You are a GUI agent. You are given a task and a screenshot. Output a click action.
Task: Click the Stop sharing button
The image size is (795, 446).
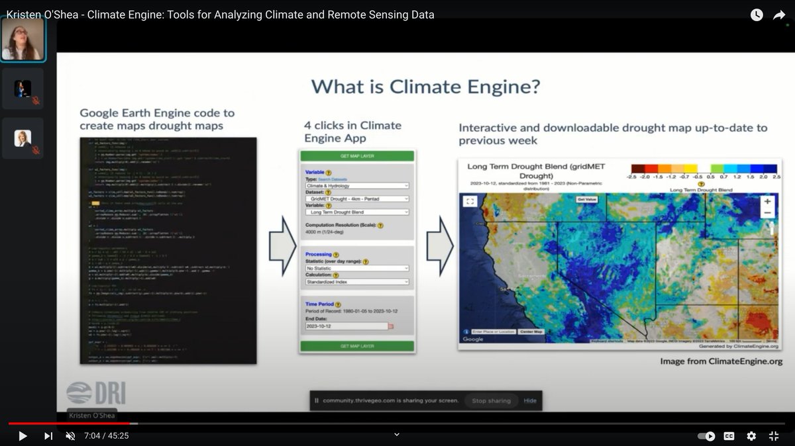point(491,400)
